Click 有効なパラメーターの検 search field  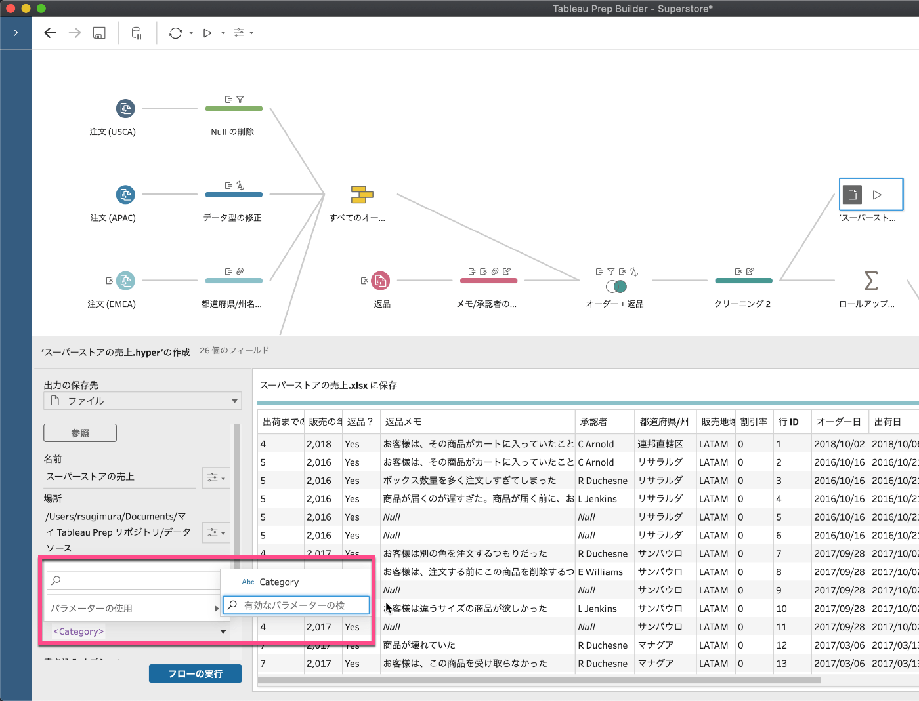(x=296, y=605)
